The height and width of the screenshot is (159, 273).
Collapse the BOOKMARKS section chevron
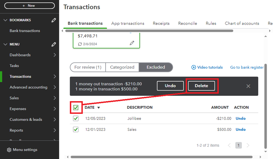click(x=5, y=20)
